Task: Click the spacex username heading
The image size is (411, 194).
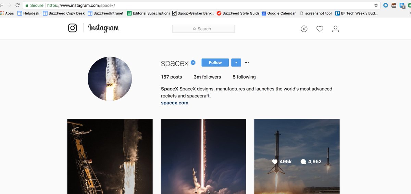Action: [175, 63]
